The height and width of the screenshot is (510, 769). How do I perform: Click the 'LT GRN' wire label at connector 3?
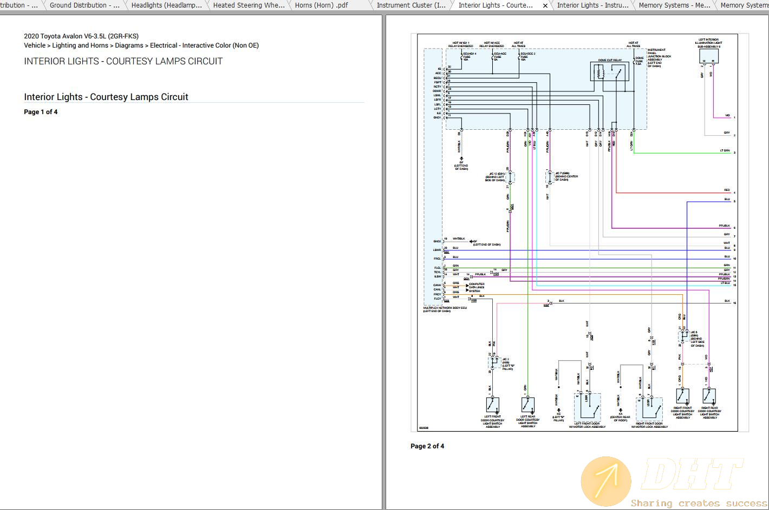pyautogui.click(x=725, y=150)
